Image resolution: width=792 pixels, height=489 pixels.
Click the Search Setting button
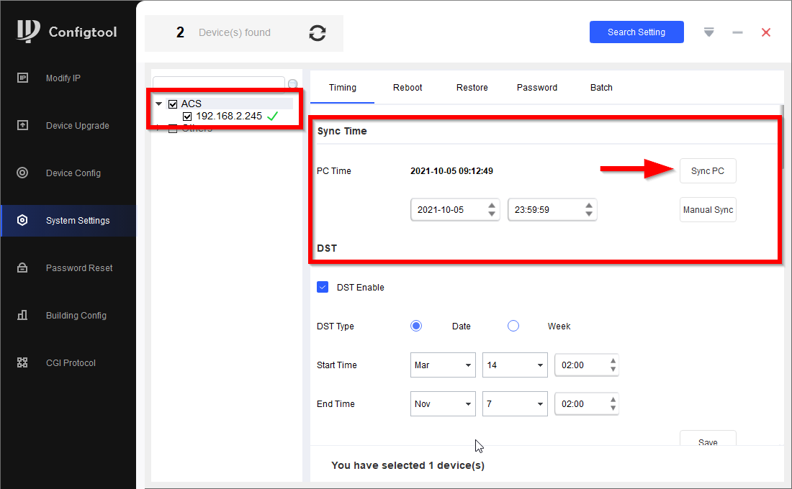click(x=636, y=32)
